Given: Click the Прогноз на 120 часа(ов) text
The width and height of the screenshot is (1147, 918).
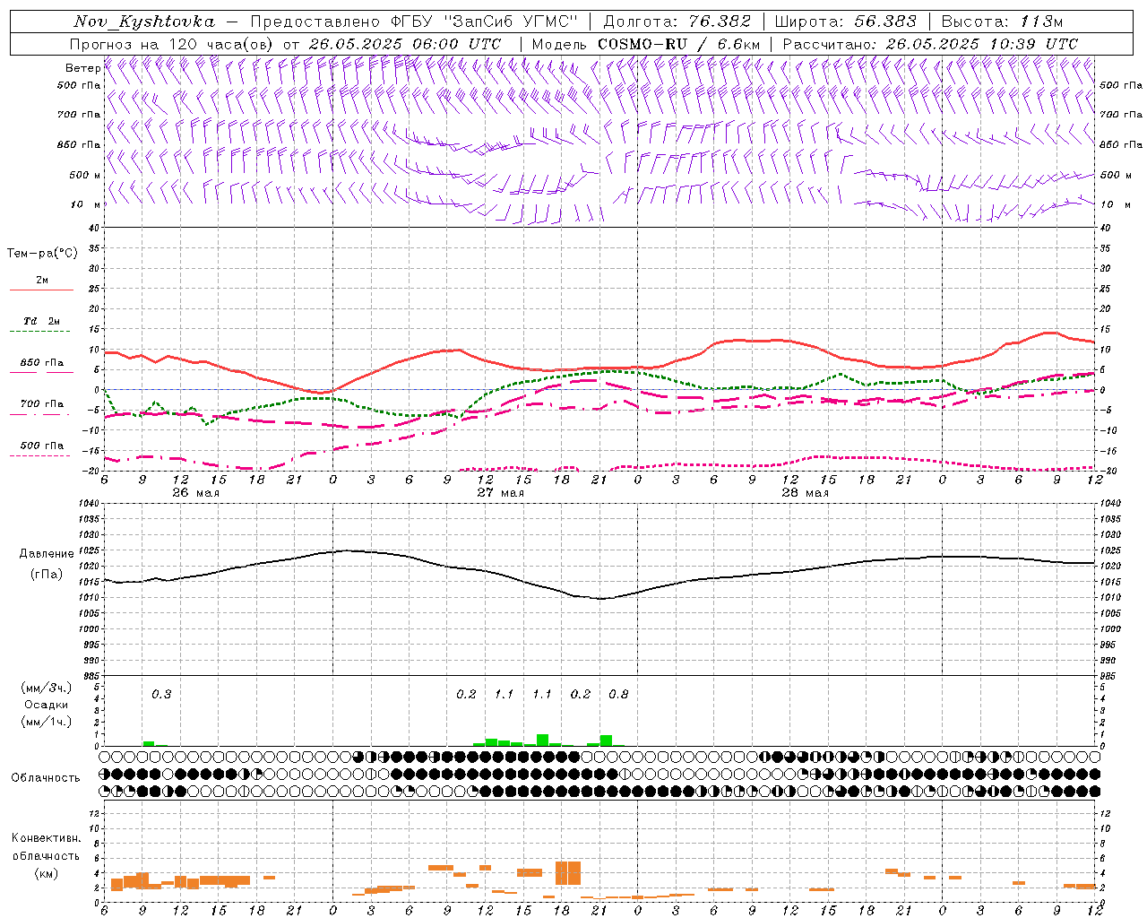Looking at the screenshot, I should pos(173,44).
